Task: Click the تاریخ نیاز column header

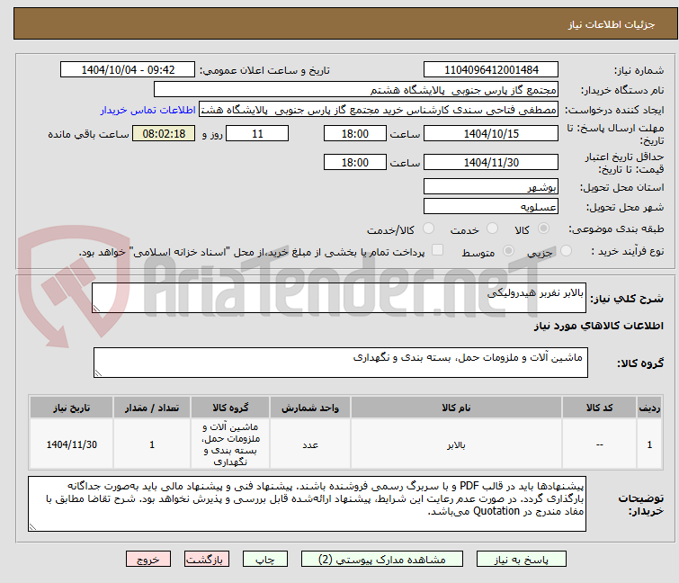Action: point(71,408)
